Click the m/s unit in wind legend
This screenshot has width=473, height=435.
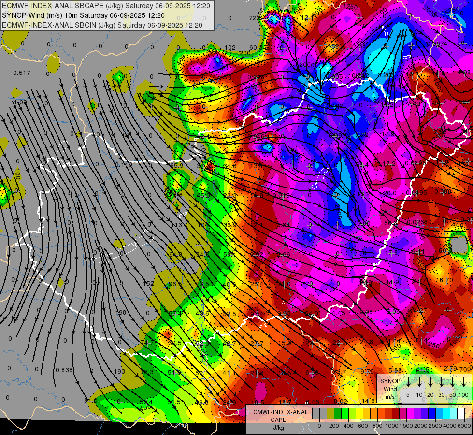point(390,397)
